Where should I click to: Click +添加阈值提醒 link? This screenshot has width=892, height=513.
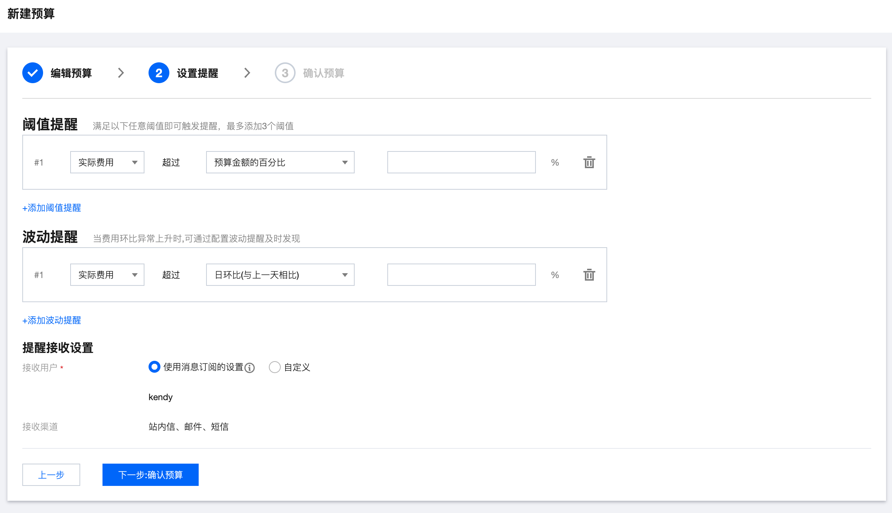tap(52, 208)
